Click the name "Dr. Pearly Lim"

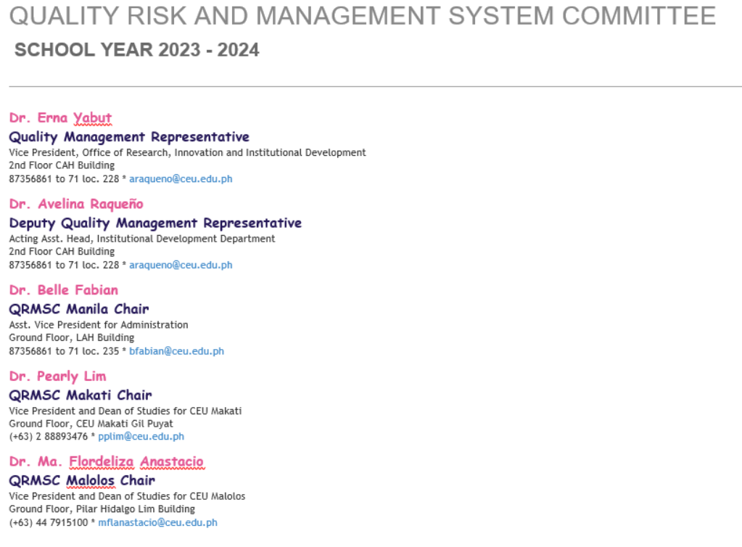tap(58, 377)
